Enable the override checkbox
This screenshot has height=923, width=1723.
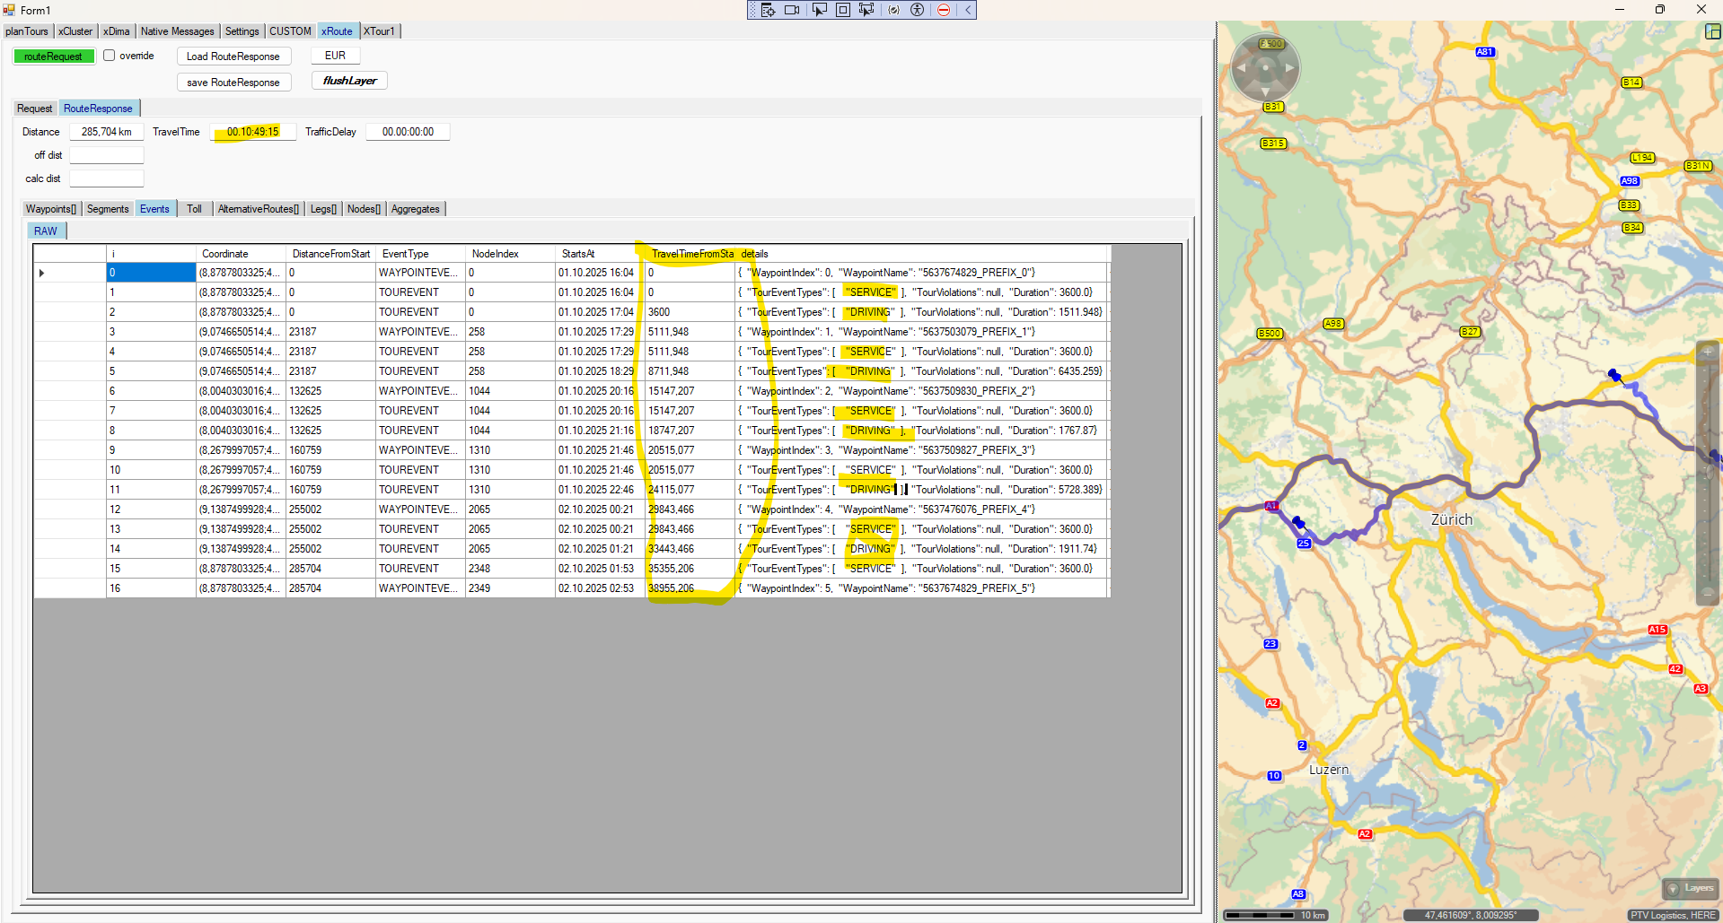(x=110, y=56)
